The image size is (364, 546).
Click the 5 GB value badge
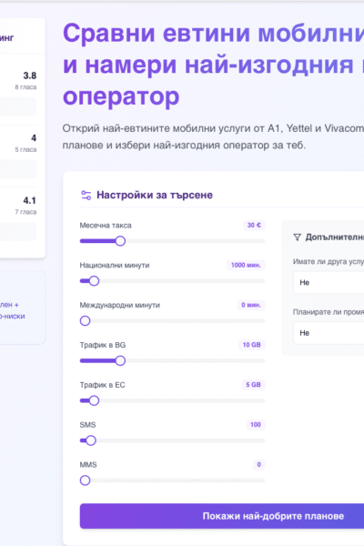tap(253, 385)
